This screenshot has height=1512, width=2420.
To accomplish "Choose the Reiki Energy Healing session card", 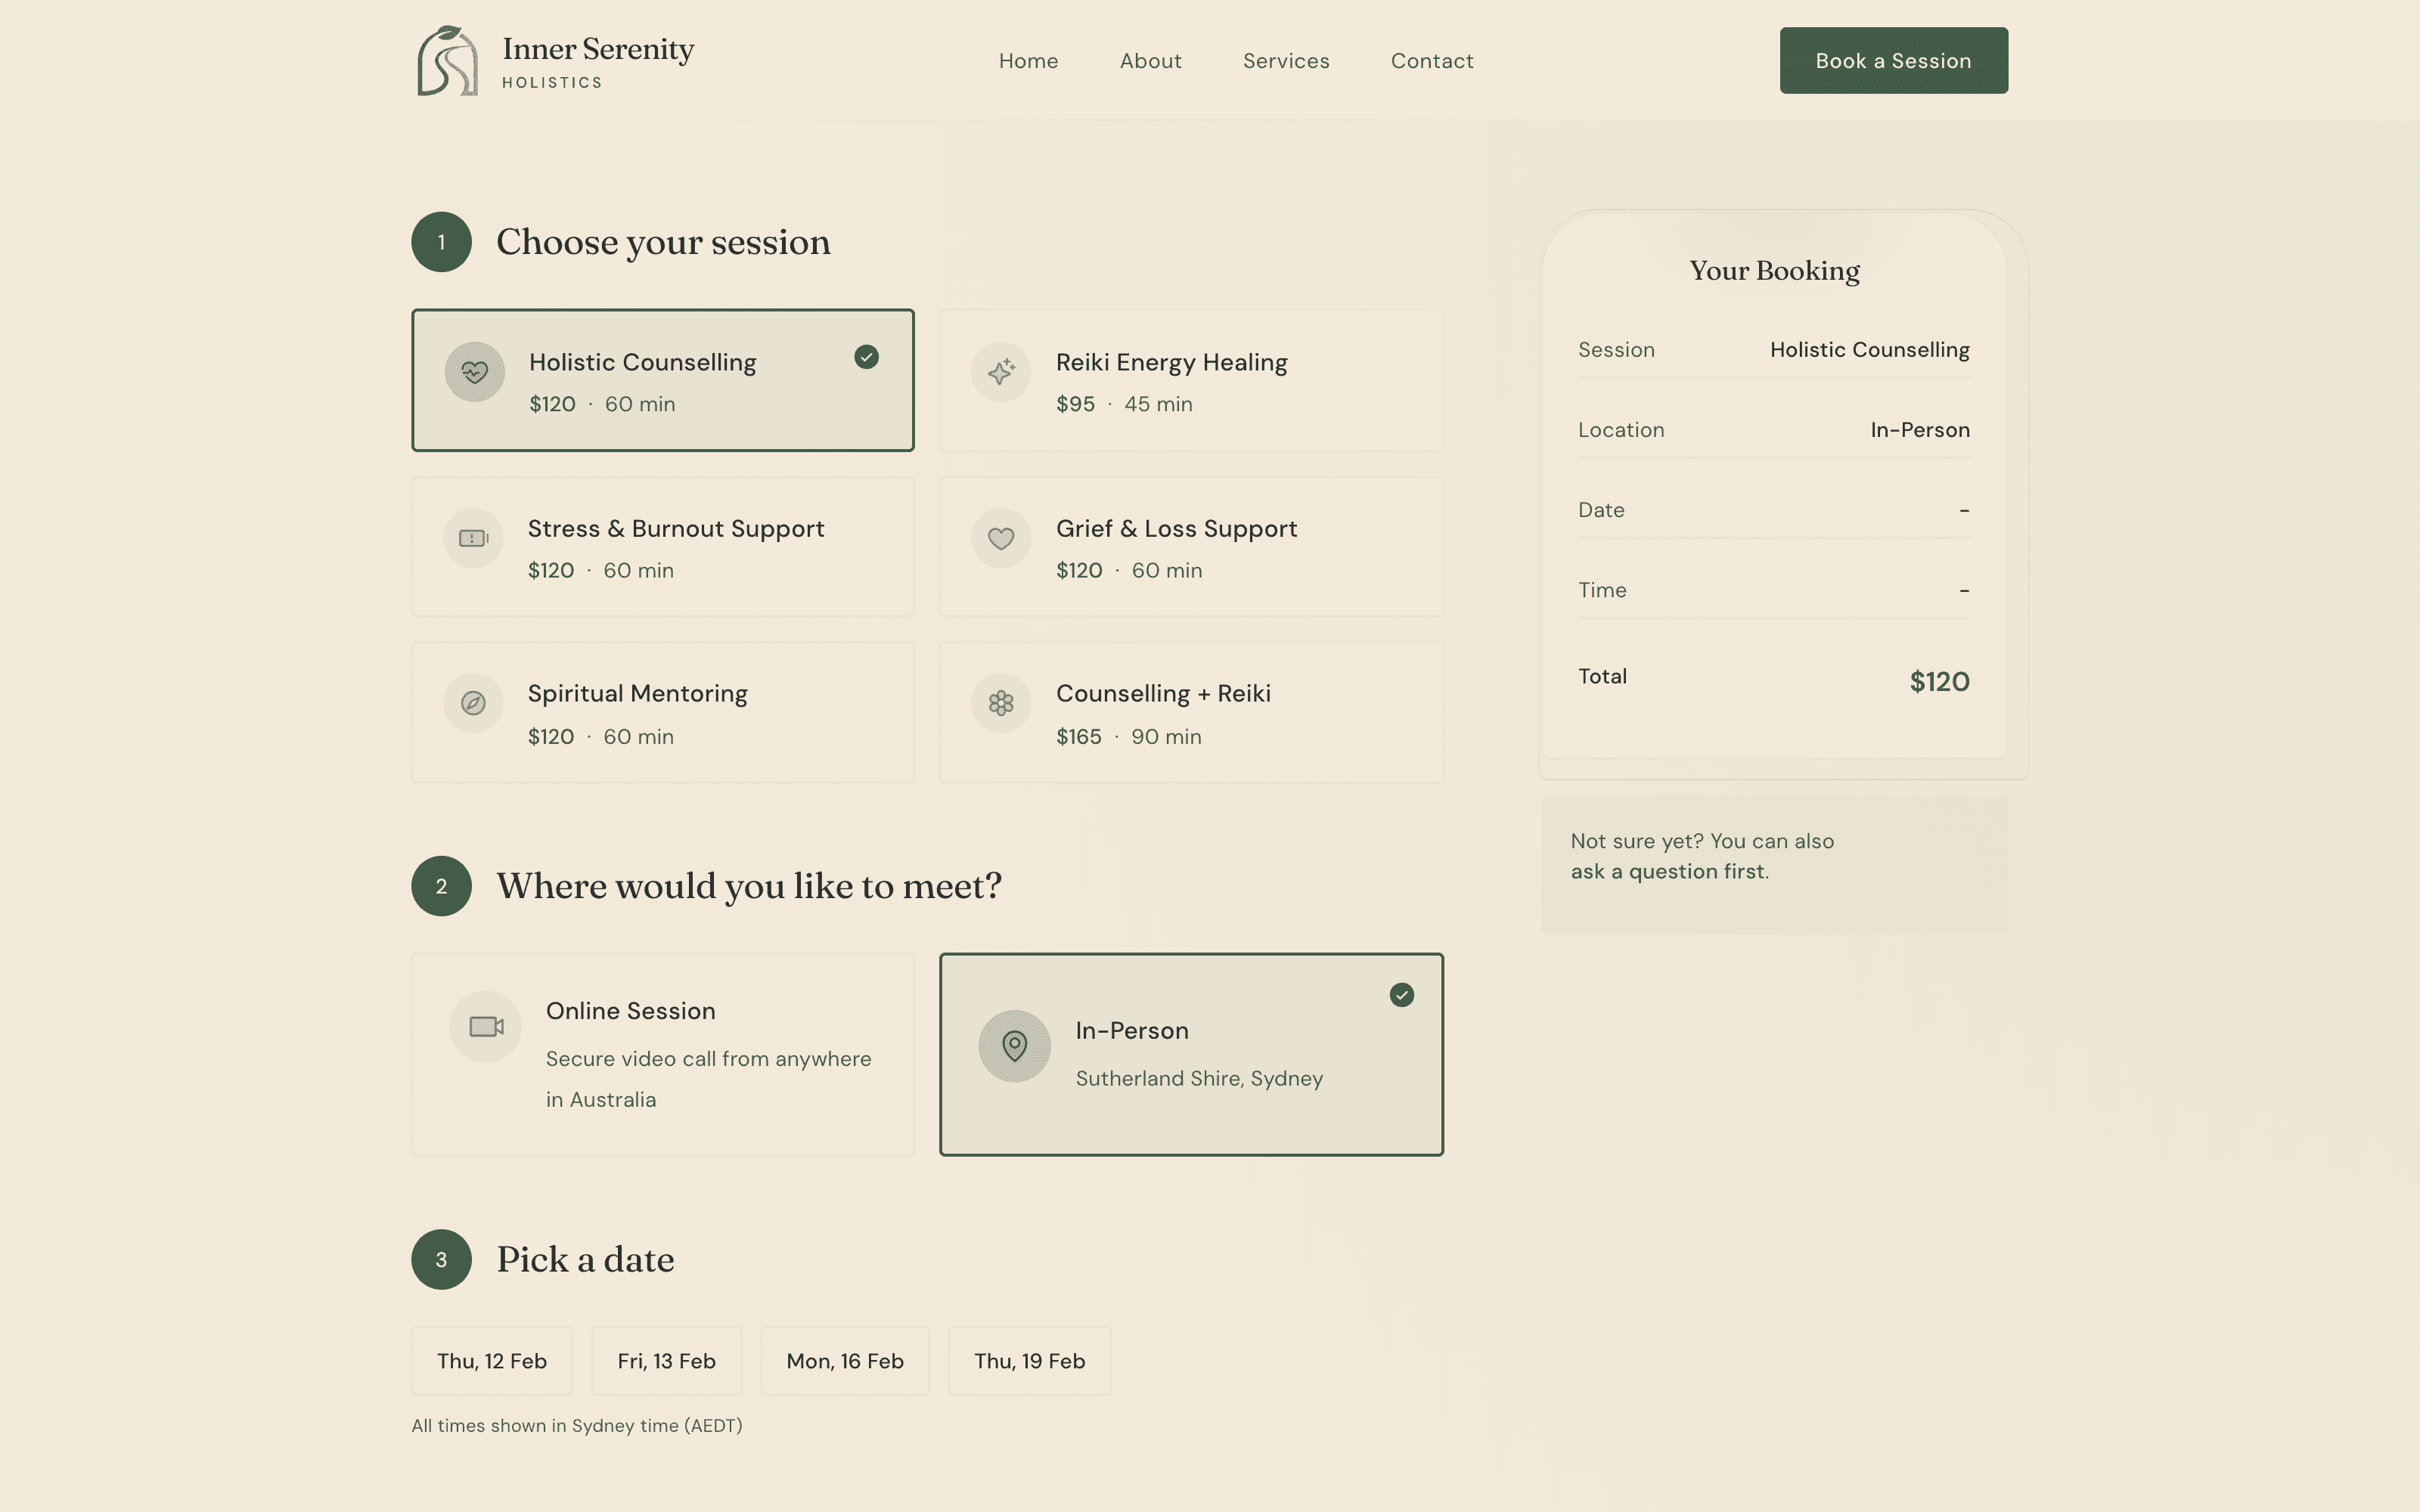I will pos(1190,380).
